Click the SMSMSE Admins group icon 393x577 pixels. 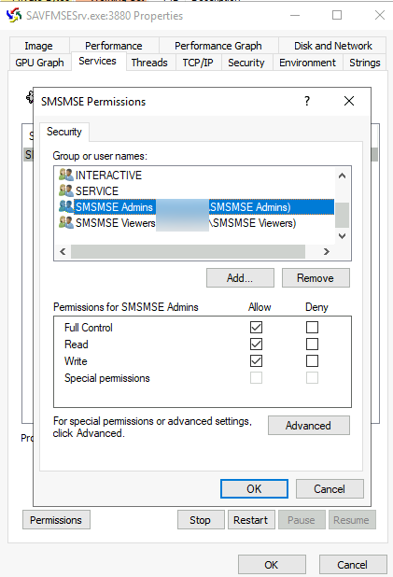[x=66, y=206]
